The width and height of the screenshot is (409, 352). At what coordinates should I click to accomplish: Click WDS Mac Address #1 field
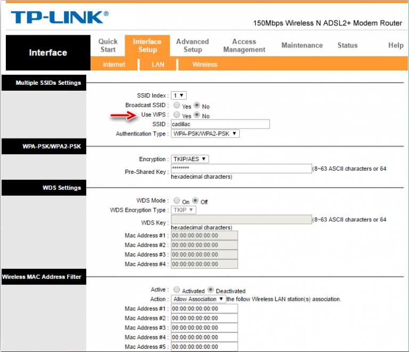204,235
